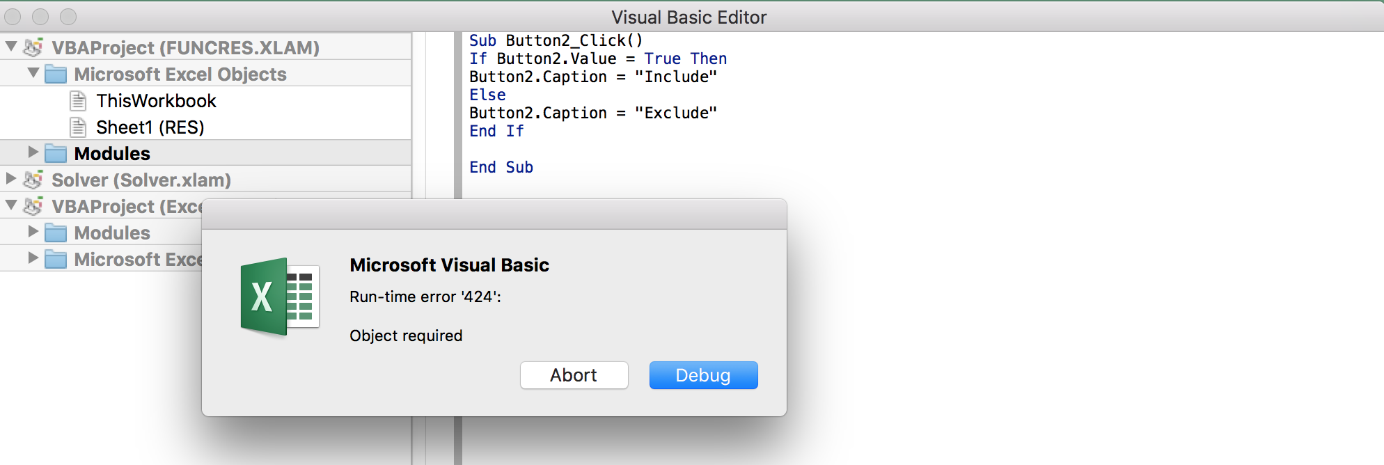This screenshot has height=465, width=1384.
Task: Click the Sheet1 (RES) sheet icon
Action: [x=78, y=127]
